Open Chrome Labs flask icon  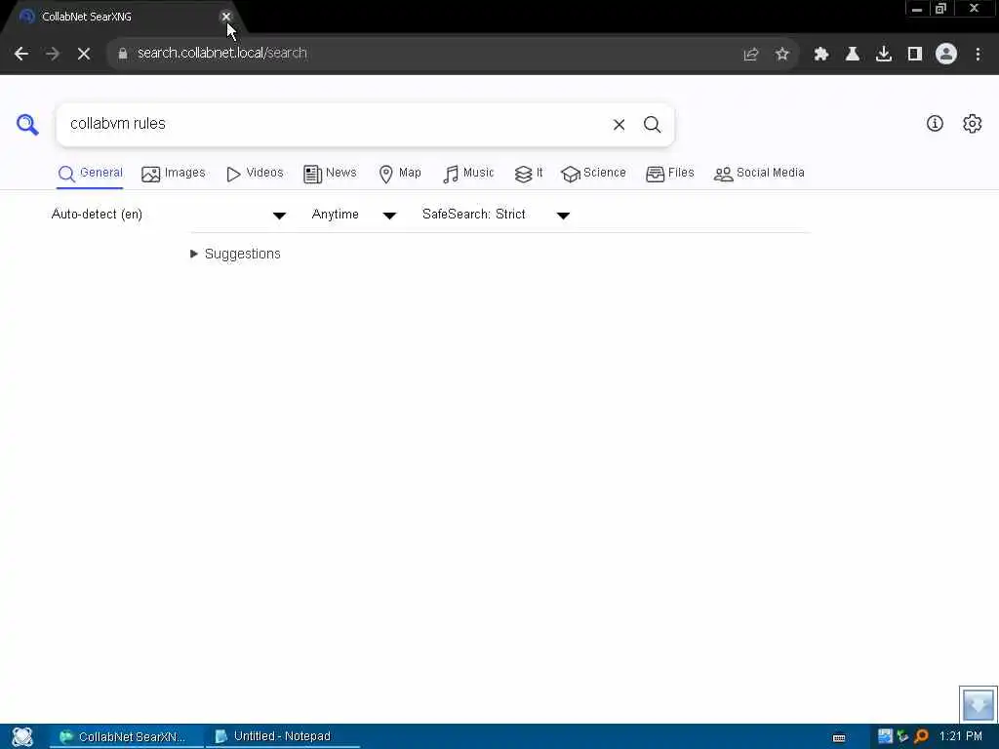coord(853,55)
